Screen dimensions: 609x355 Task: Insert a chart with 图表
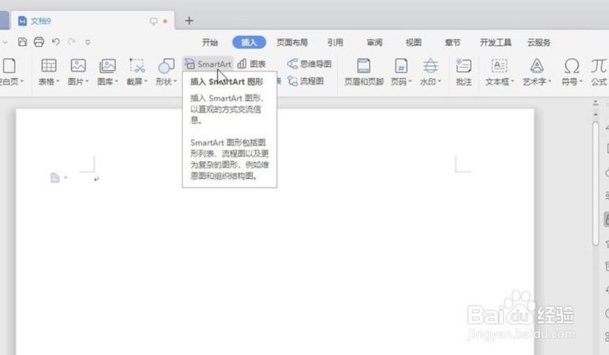point(252,64)
